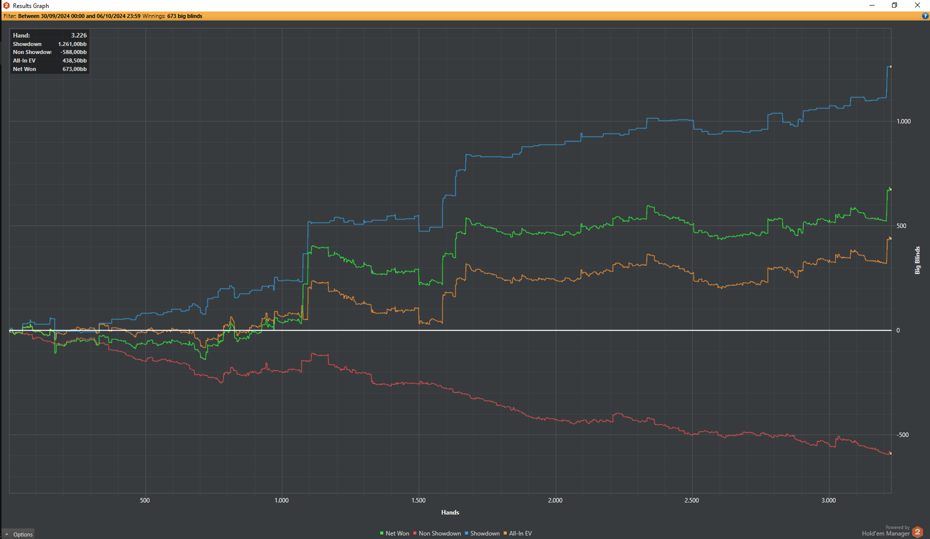The image size is (930, 539).
Task: Click the 1.000 tick on the Hands axis
Action: click(282, 500)
